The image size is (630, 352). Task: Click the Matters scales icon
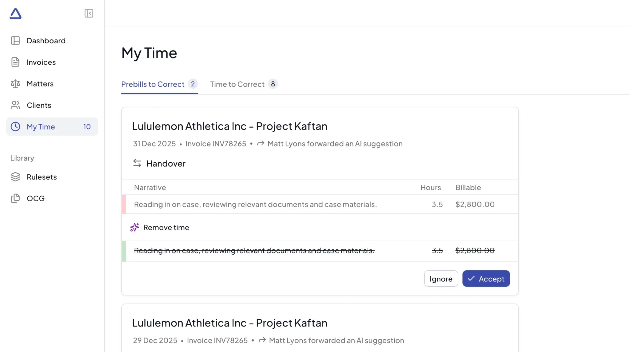point(15,83)
